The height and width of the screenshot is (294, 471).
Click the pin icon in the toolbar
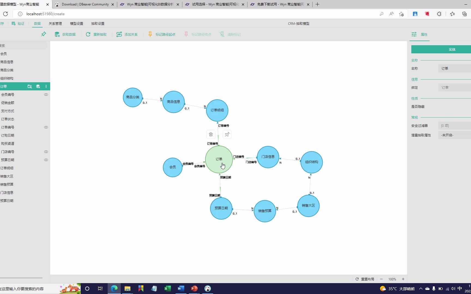tap(44, 34)
